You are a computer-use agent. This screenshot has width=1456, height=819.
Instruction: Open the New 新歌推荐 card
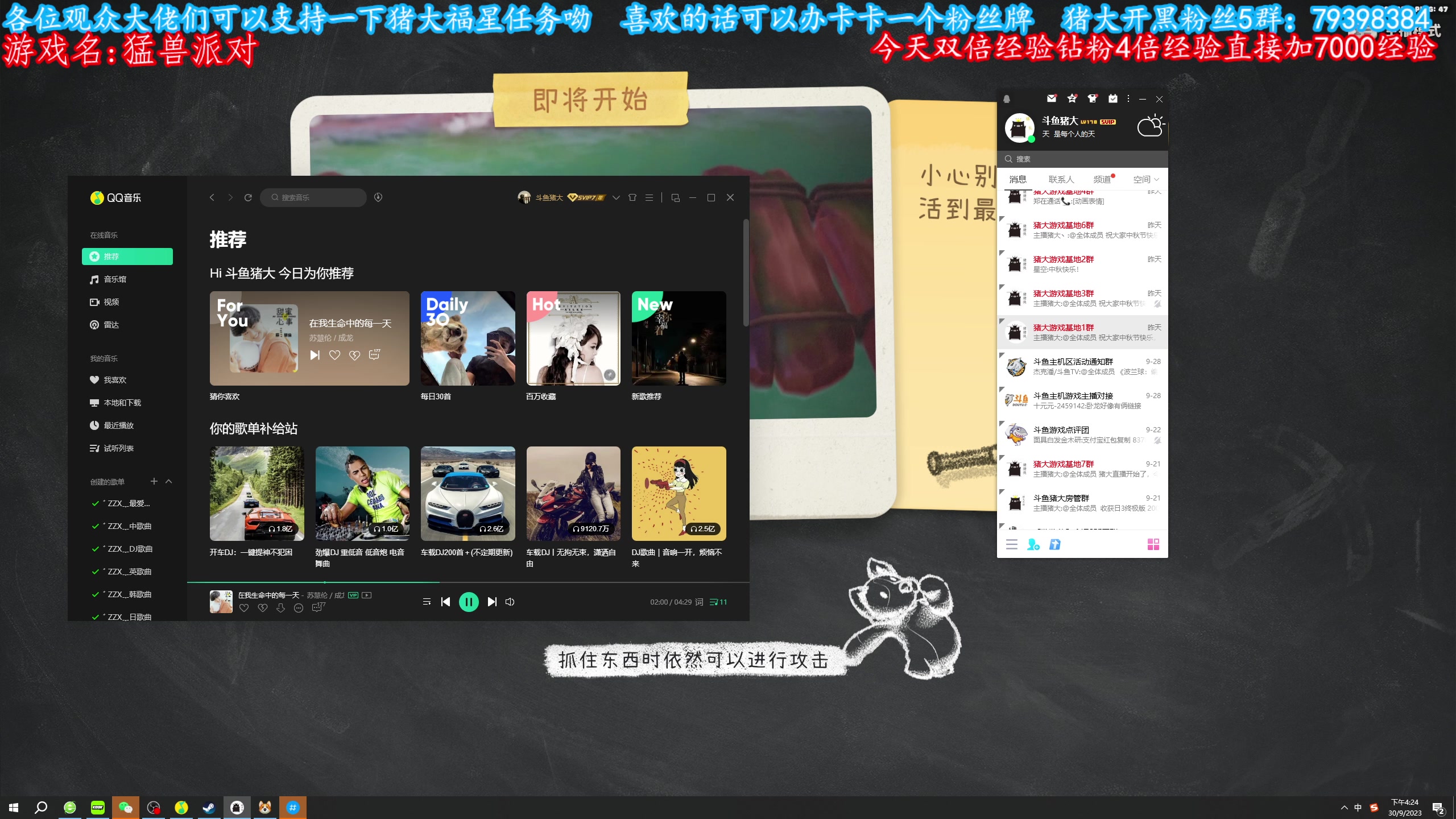679,338
